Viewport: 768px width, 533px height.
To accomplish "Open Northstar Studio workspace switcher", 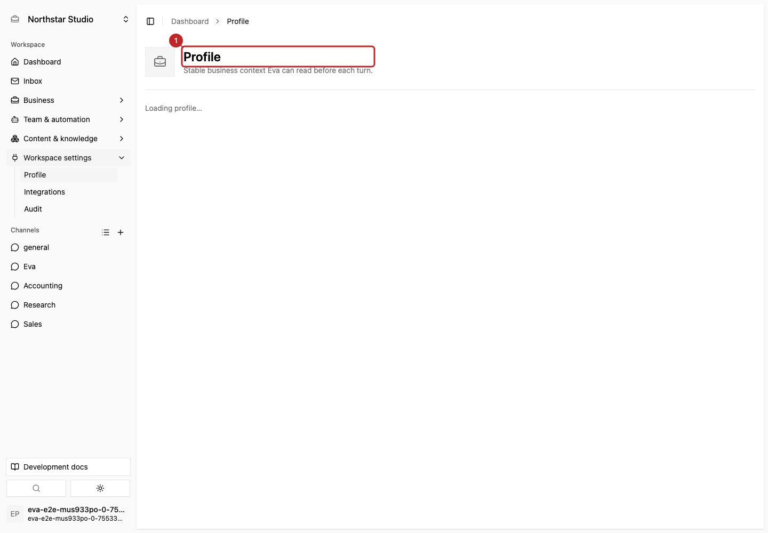I will (68, 19).
